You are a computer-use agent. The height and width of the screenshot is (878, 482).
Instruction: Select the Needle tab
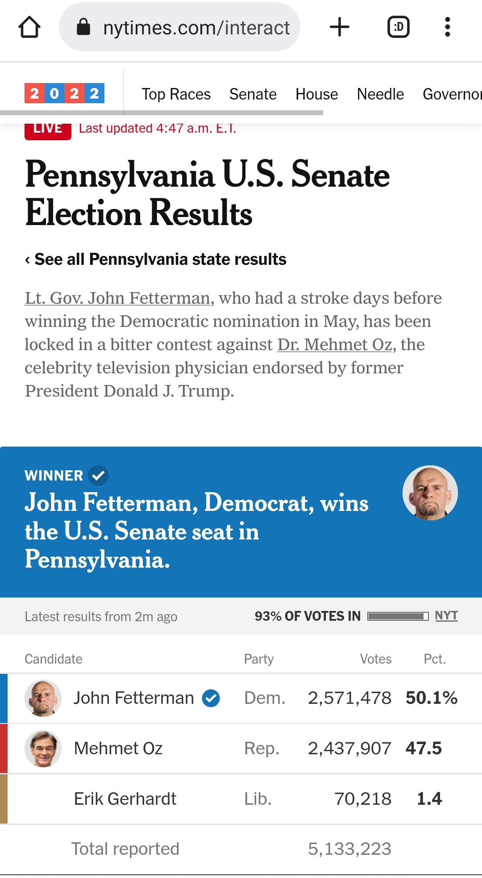click(380, 94)
